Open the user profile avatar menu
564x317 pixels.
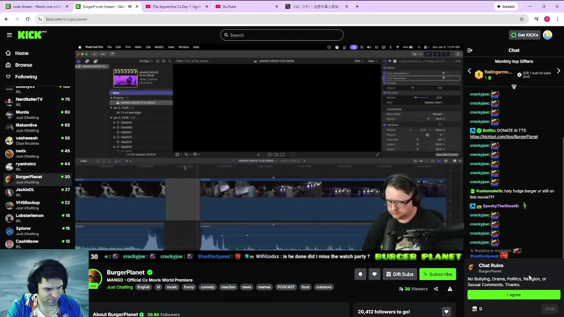pos(547,35)
